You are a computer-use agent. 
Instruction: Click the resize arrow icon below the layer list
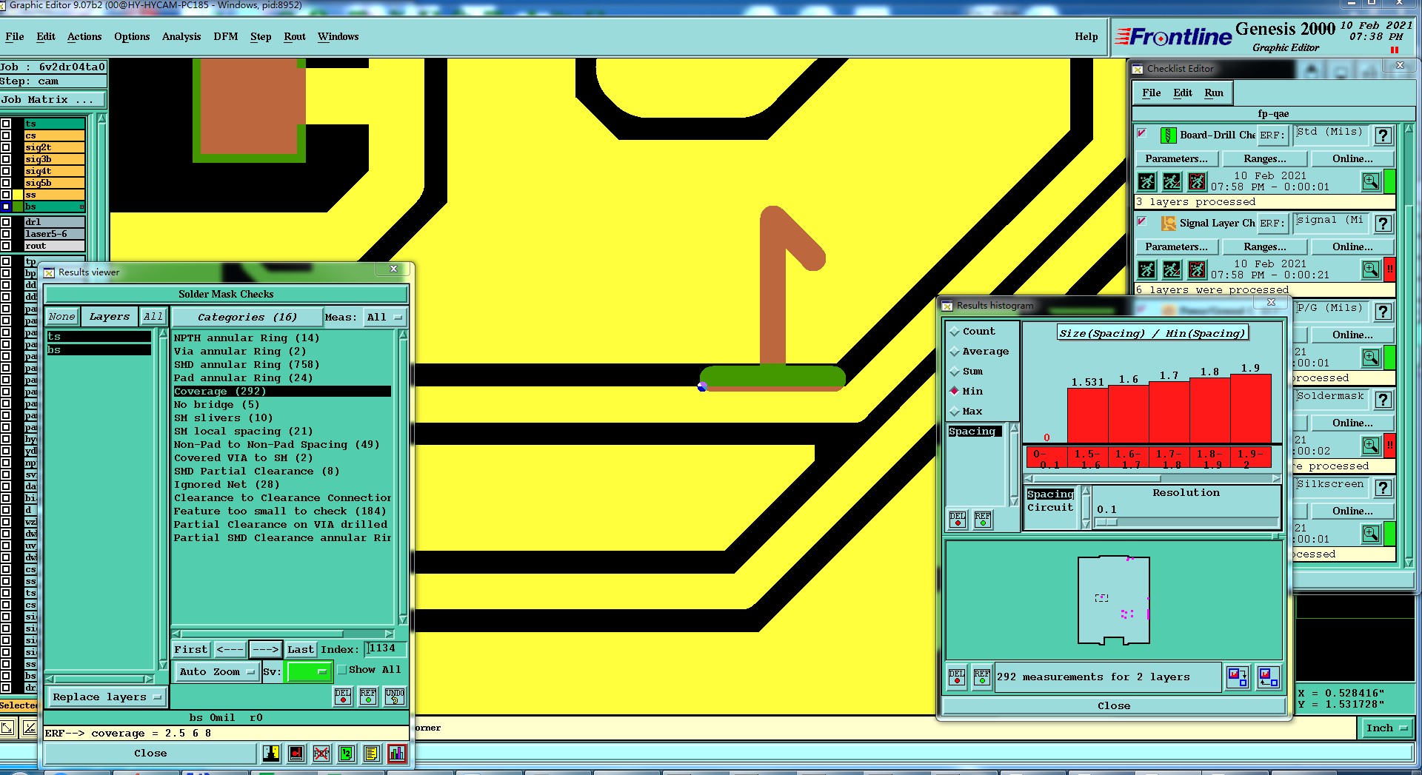pos(7,728)
